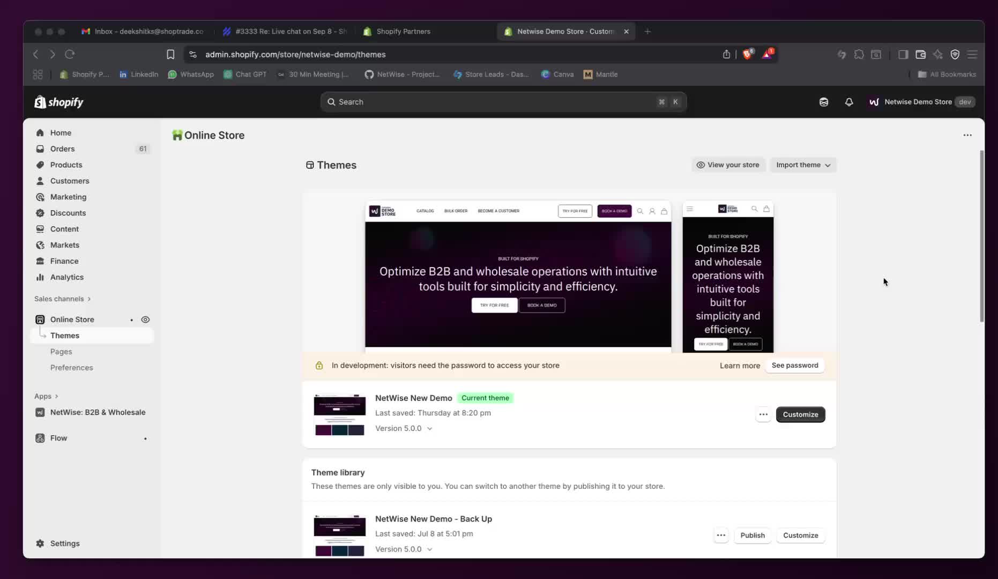Screen dimensions: 998x579
Task: Open the Home section in sidebar
Action: point(61,133)
